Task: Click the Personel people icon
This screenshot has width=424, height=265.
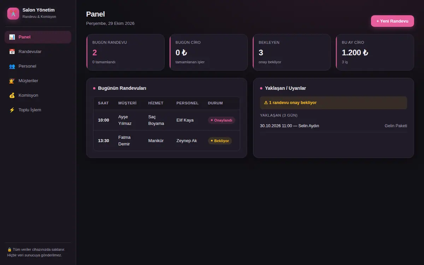Action: [x=12, y=66]
